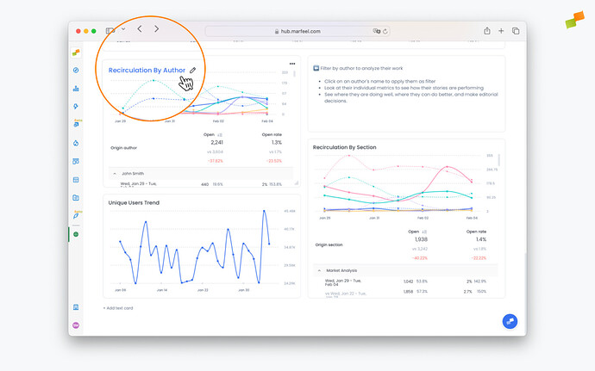Go back with the browser back arrow
This screenshot has height=371, width=595.
click(140, 29)
